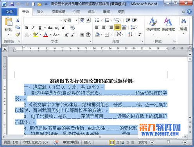
Task: Open the highlight color dropdown arrow
Action: point(40,35)
